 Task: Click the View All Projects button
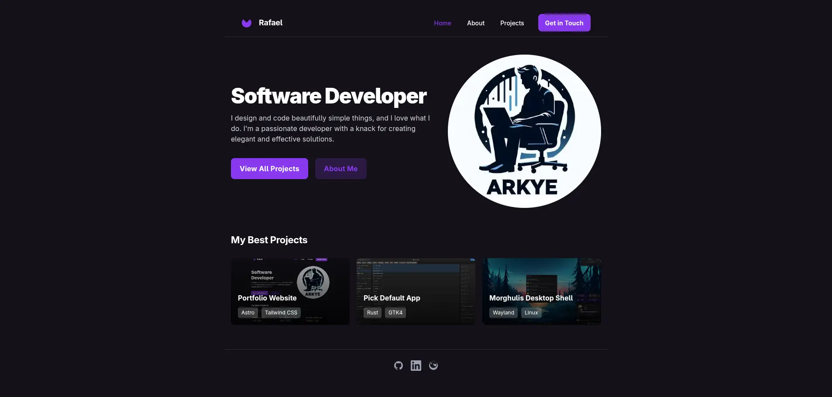[269, 168]
